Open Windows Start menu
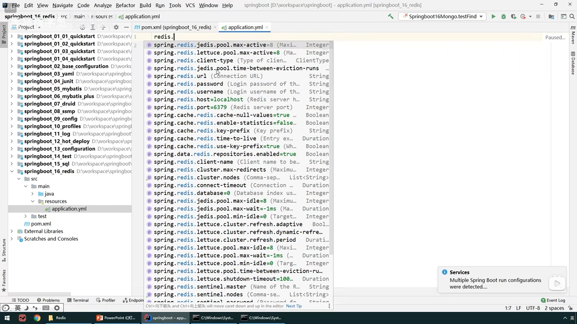Image resolution: width=577 pixels, height=324 pixels. coord(7,318)
